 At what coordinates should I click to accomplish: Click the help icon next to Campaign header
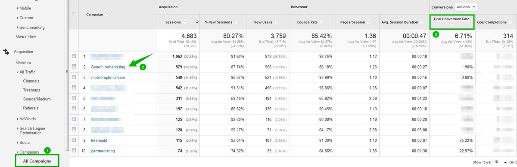tap(107, 14)
